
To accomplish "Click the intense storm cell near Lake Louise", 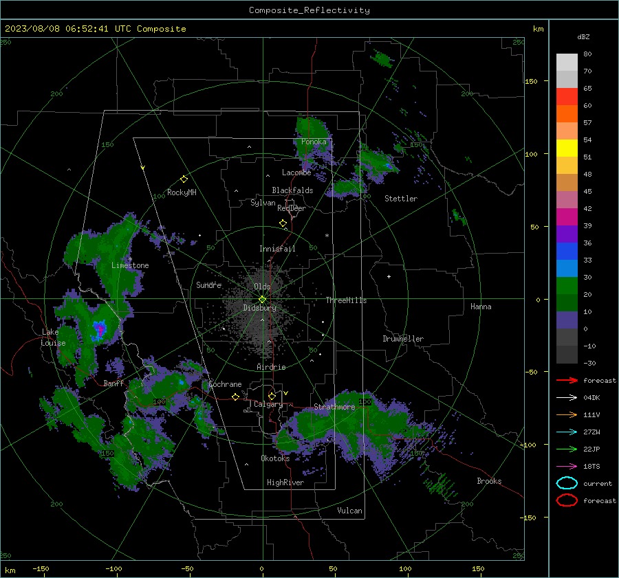I will 99,329.
